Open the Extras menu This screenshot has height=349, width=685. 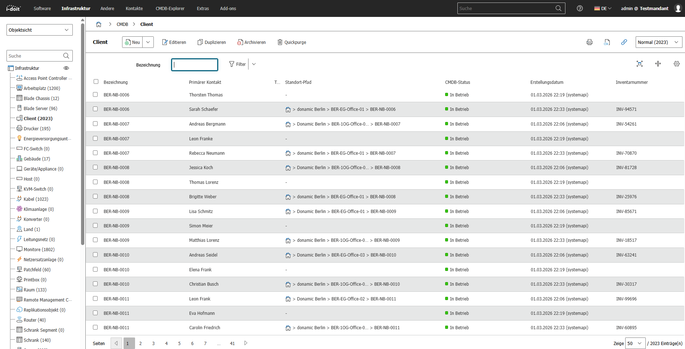203,8
